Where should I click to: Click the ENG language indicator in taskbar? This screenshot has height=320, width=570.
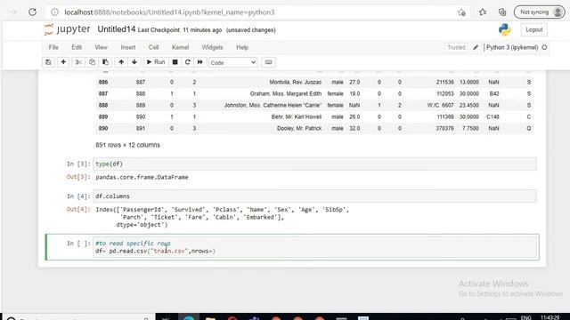click(525, 317)
